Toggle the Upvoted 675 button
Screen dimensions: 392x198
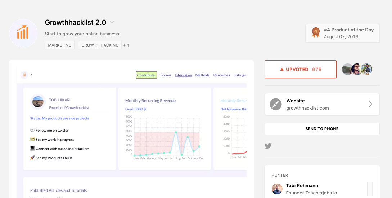(x=300, y=69)
